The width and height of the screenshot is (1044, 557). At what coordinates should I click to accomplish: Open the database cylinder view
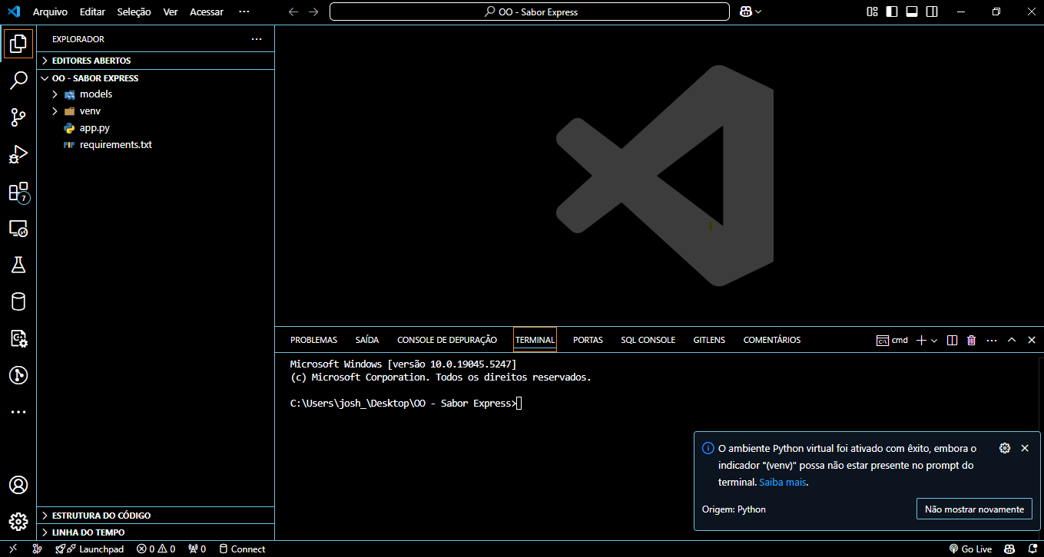click(x=18, y=302)
